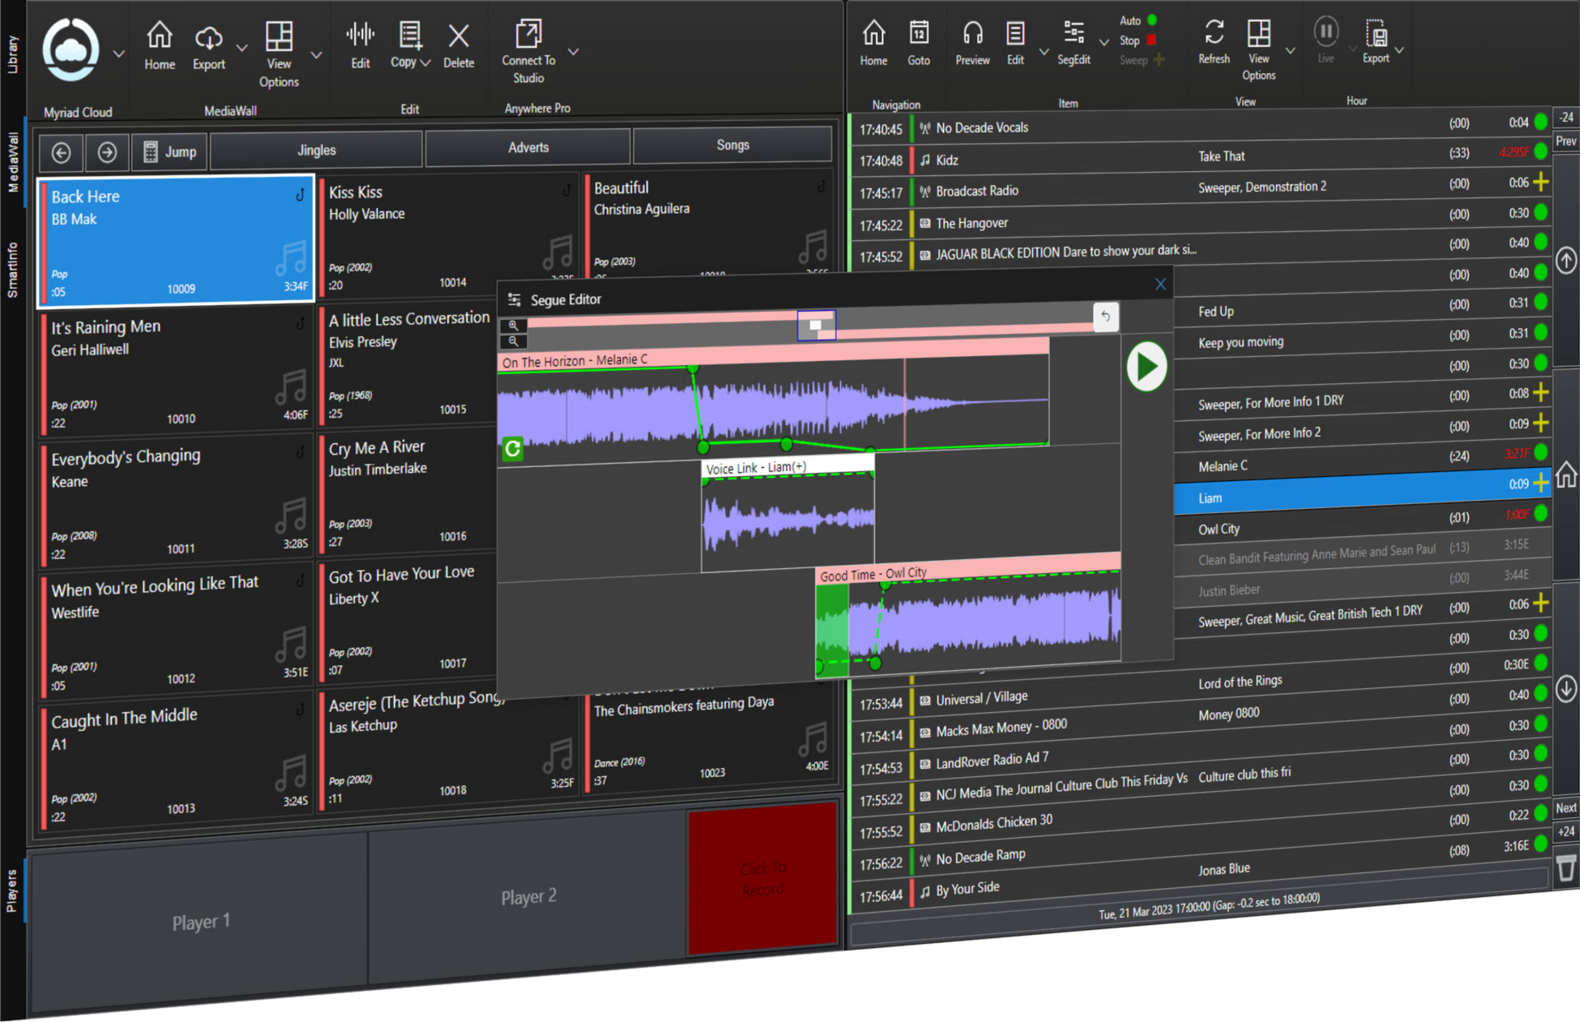This screenshot has width=1580, height=1022.
Task: Toggle Stop mode off
Action: pyautogui.click(x=1151, y=39)
